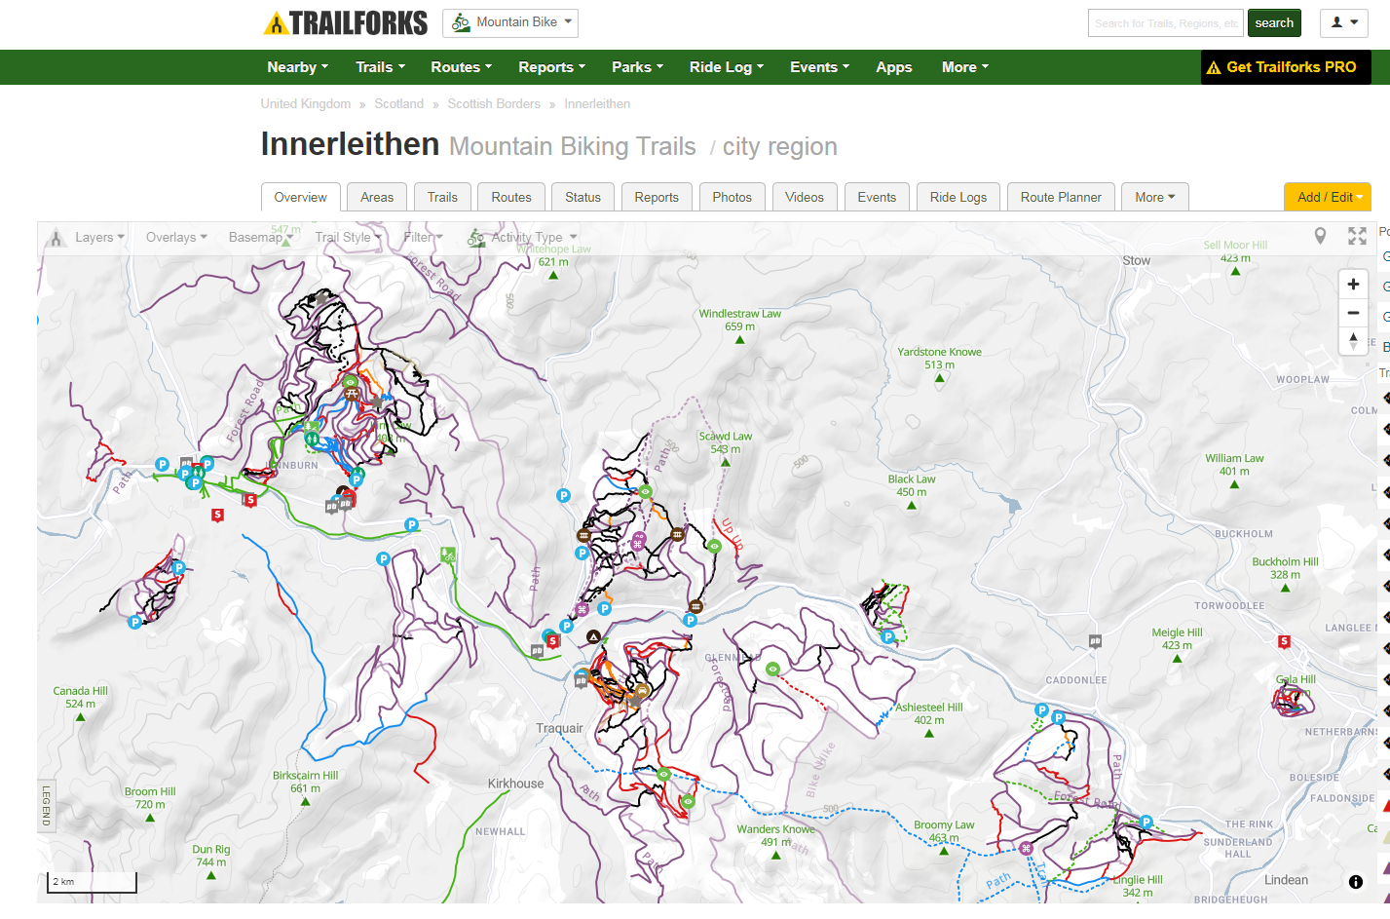Image resolution: width=1390 pixels, height=919 pixels.
Task: Reset map compass north
Action: pos(1353,341)
